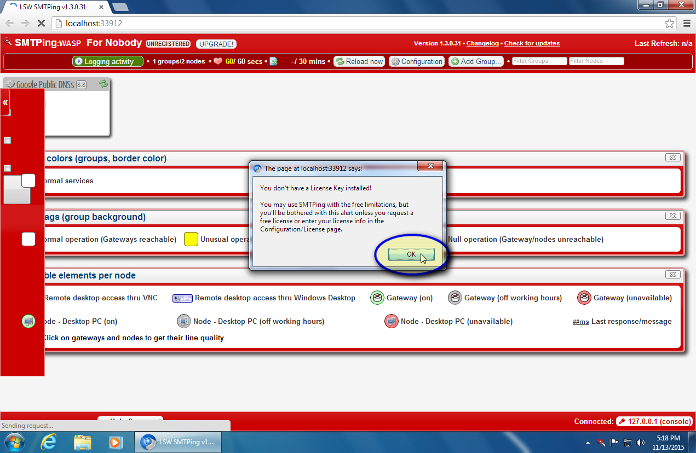Screen dimensions: 696x453
Task: Open the Windows Start menu
Action: click(14, 442)
